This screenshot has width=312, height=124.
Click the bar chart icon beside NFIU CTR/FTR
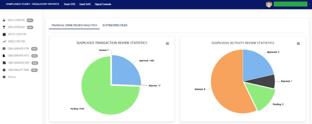coord(4,20)
